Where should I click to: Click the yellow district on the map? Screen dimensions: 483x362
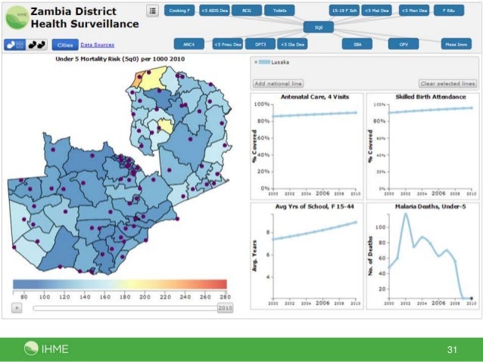(154, 77)
